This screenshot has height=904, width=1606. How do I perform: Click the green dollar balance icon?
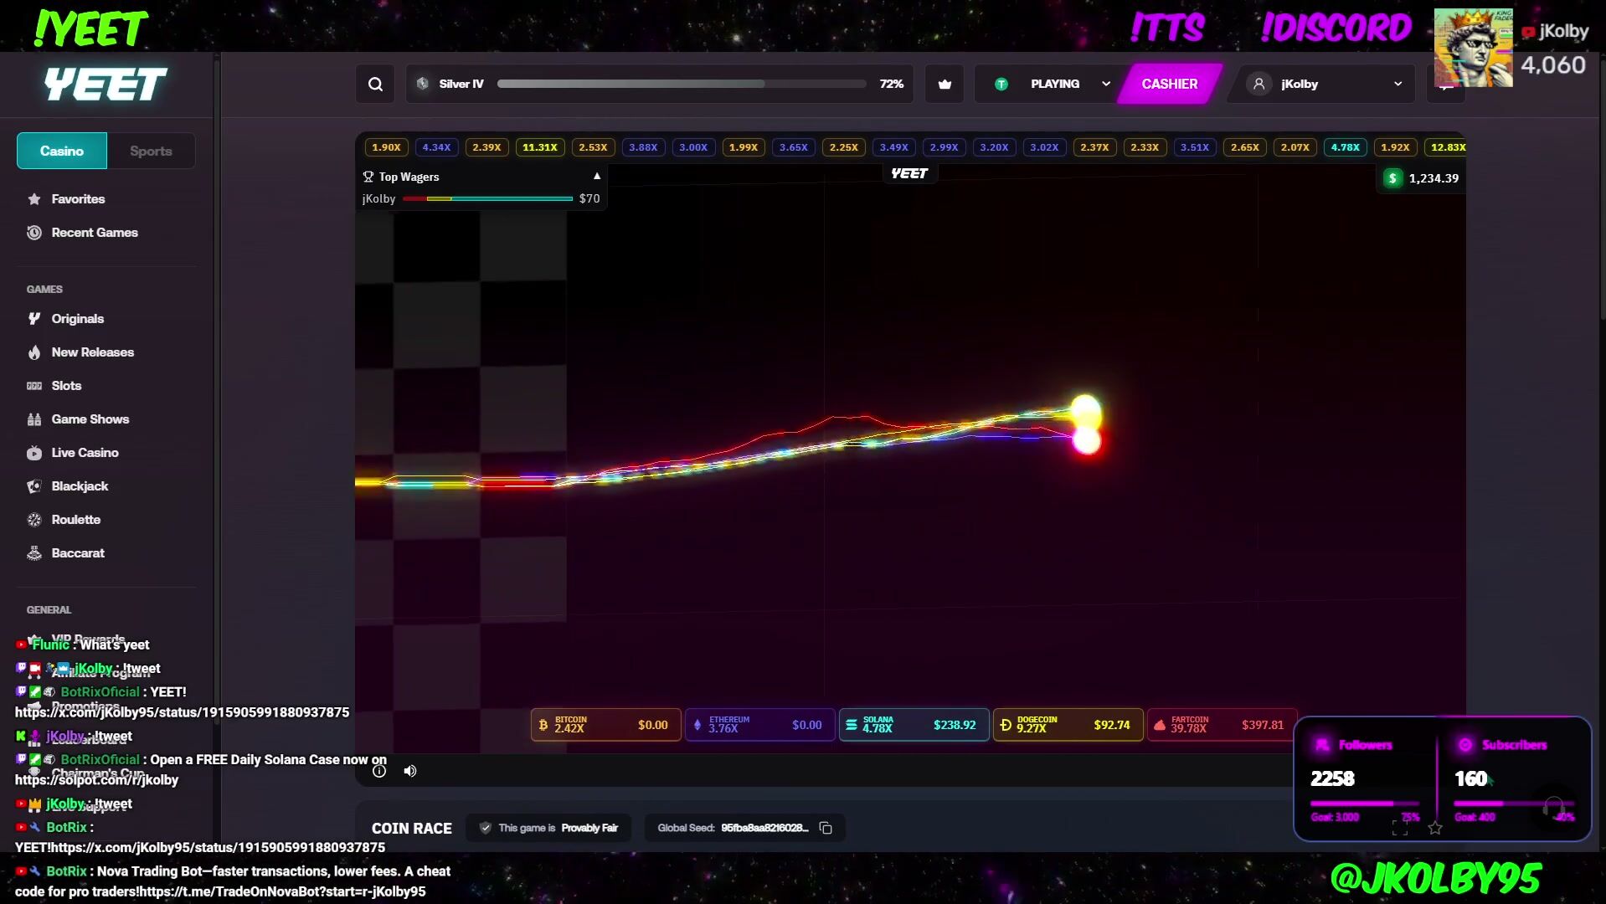[x=1392, y=178]
